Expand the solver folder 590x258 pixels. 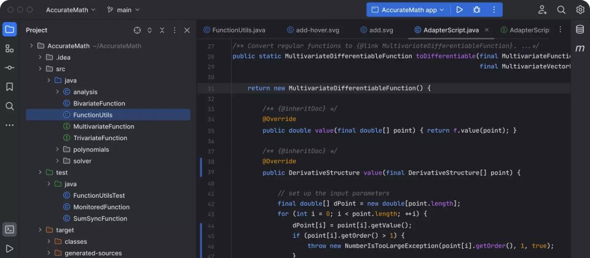pyautogui.click(x=57, y=161)
